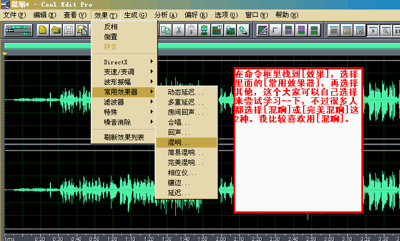Open the 选项(O) menu
400x241 pixels.
click(x=226, y=15)
